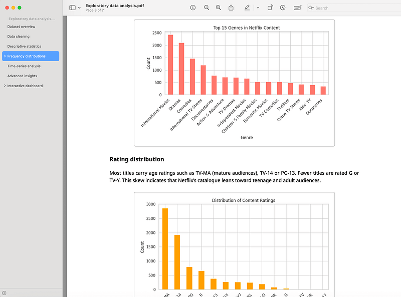Go to Dataset overview section
This screenshot has width=401, height=297.
(x=21, y=27)
